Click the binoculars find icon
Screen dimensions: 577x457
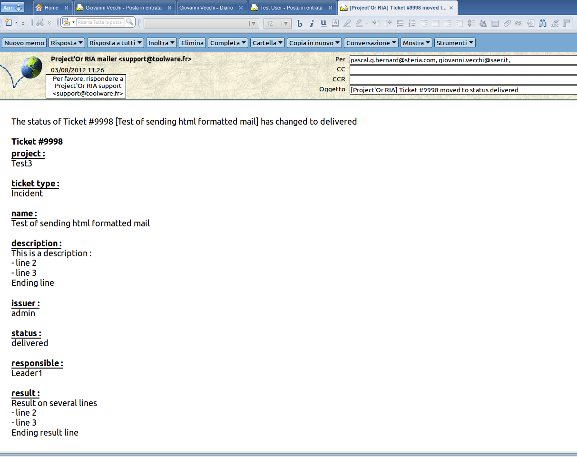coord(542,23)
